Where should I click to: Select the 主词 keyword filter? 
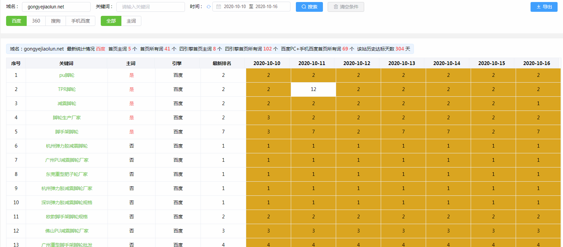tap(131, 21)
